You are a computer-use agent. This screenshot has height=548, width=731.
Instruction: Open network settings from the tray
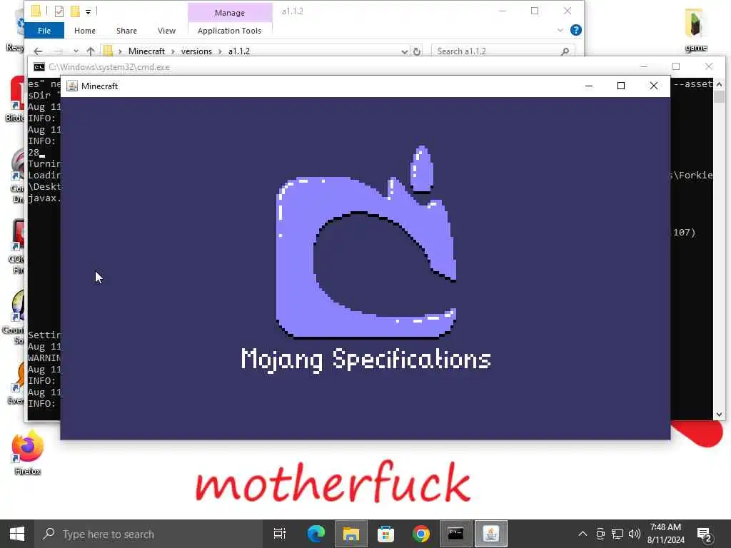[x=617, y=534]
